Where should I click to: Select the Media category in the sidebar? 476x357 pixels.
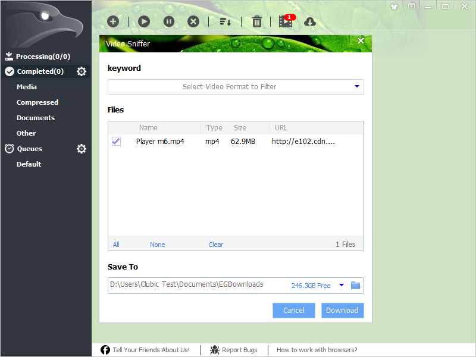26,86
